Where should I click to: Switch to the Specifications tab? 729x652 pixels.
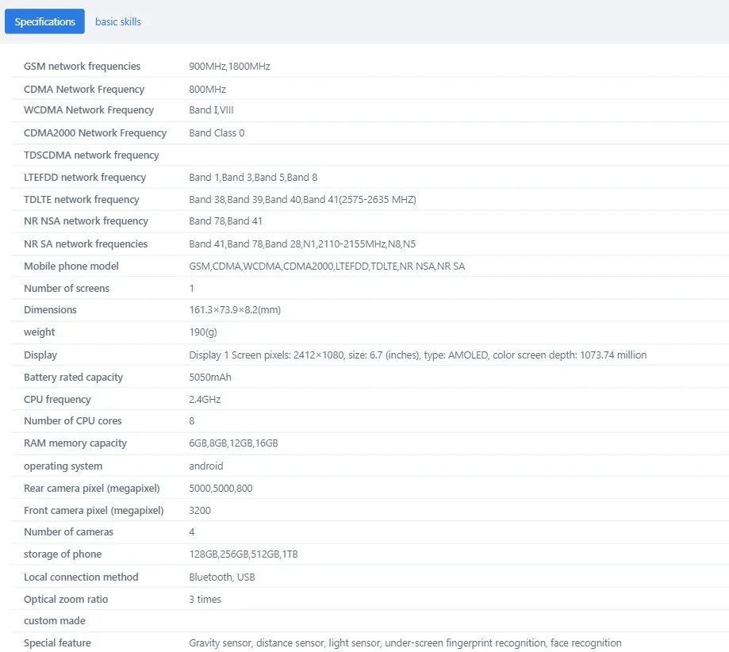(x=44, y=21)
